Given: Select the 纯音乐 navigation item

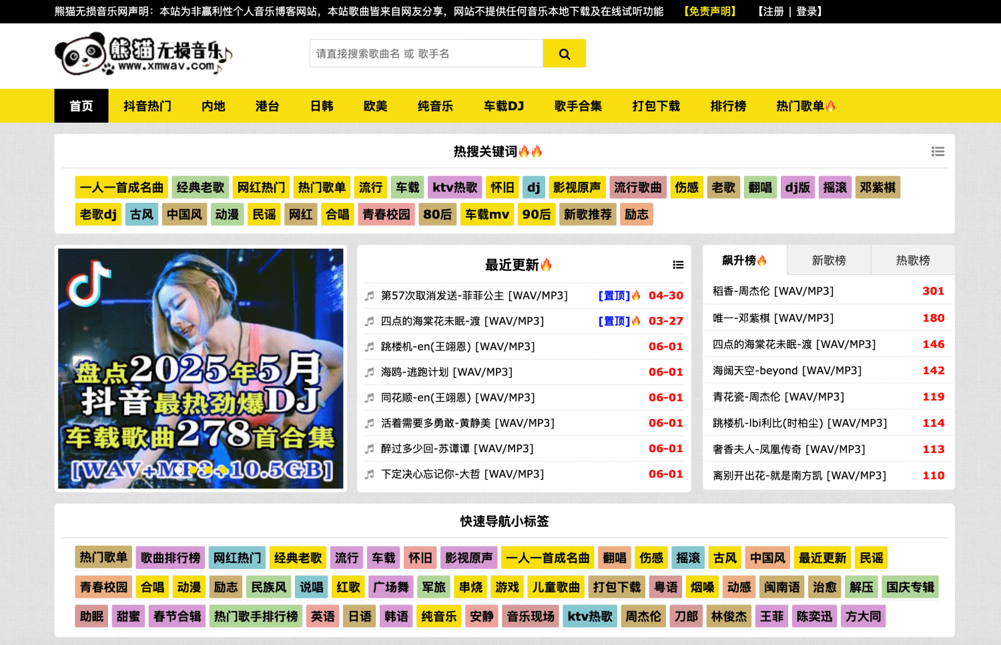Looking at the screenshot, I should click(435, 106).
